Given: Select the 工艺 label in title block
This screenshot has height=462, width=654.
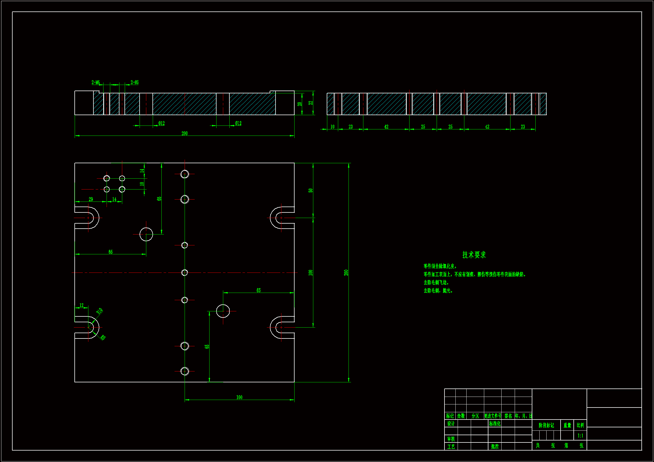Looking at the screenshot, I should coord(451,447).
